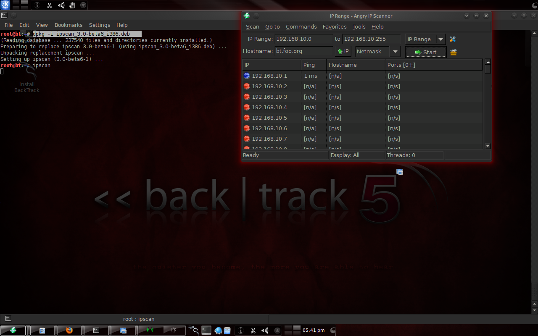Screen dimensions: 538x336
Task: Click the results list vertical scrollbar down arrow
Action: [x=488, y=146]
